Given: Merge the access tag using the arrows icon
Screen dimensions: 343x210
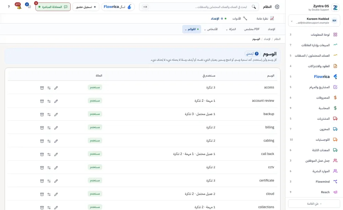Looking at the screenshot, I should 49,88.
